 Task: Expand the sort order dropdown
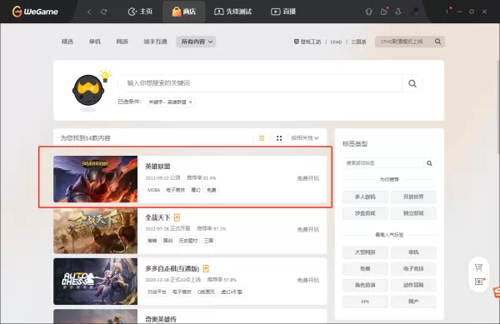pos(304,138)
